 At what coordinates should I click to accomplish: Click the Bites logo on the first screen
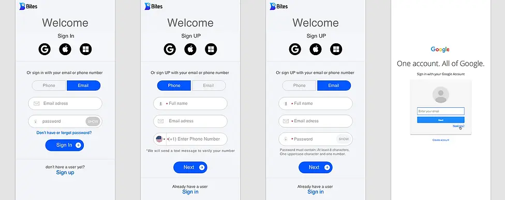[x=28, y=6]
